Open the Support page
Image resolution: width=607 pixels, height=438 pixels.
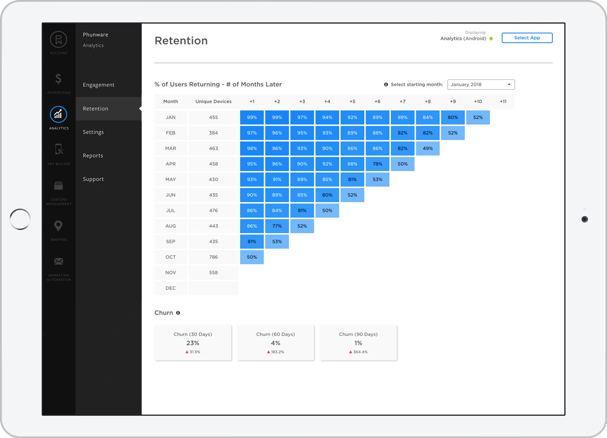(93, 179)
